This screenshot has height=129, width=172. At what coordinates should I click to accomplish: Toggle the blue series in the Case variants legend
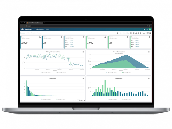pos(46,99)
